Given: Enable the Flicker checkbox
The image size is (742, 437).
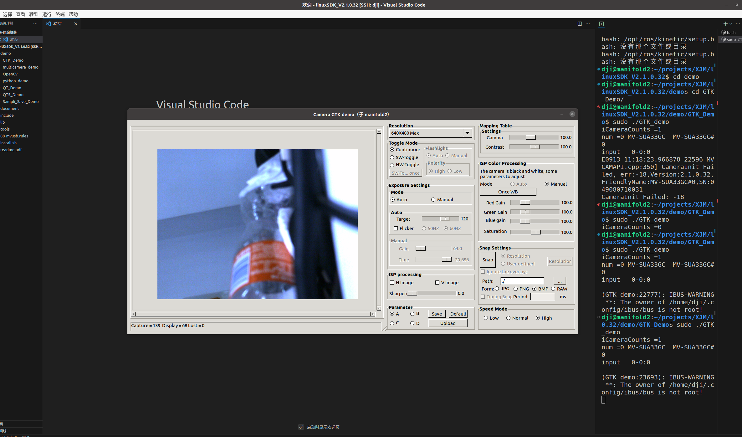Looking at the screenshot, I should point(396,229).
